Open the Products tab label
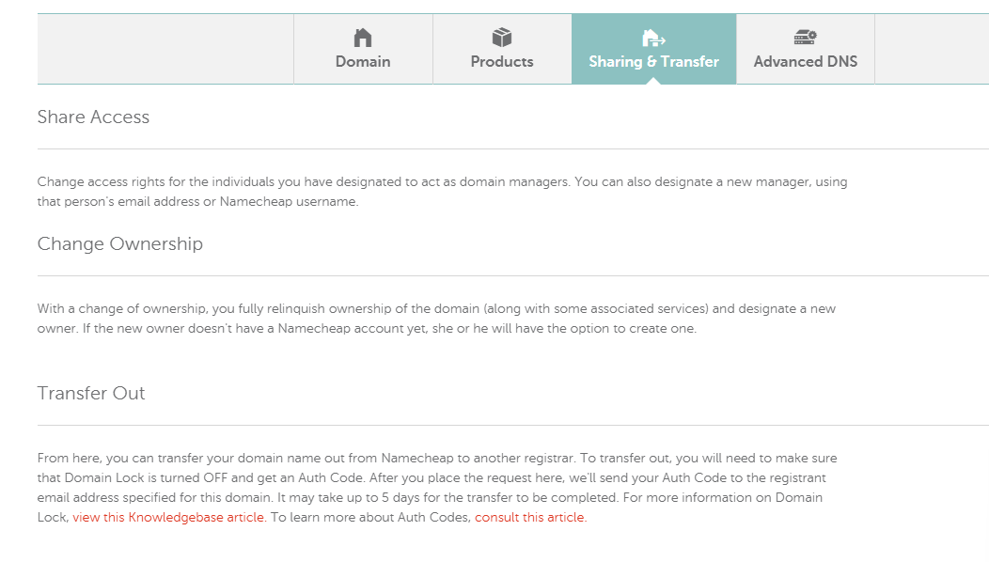The height and width of the screenshot is (562, 989). pyautogui.click(x=502, y=62)
